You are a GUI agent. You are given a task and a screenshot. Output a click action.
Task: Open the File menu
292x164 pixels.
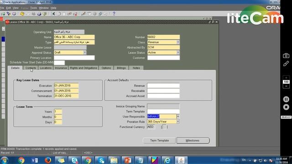tap(2, 8)
